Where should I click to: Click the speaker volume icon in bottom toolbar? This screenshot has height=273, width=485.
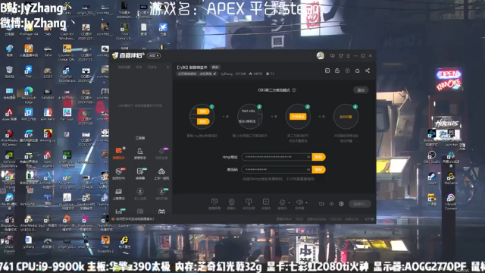click(x=299, y=202)
